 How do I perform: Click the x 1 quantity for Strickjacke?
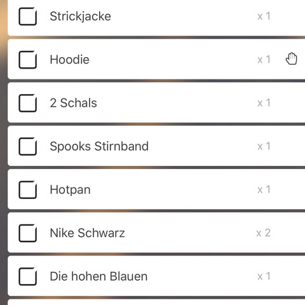click(264, 17)
